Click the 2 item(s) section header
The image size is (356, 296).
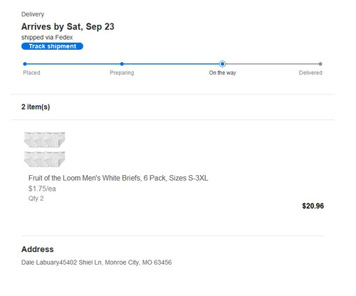point(36,107)
